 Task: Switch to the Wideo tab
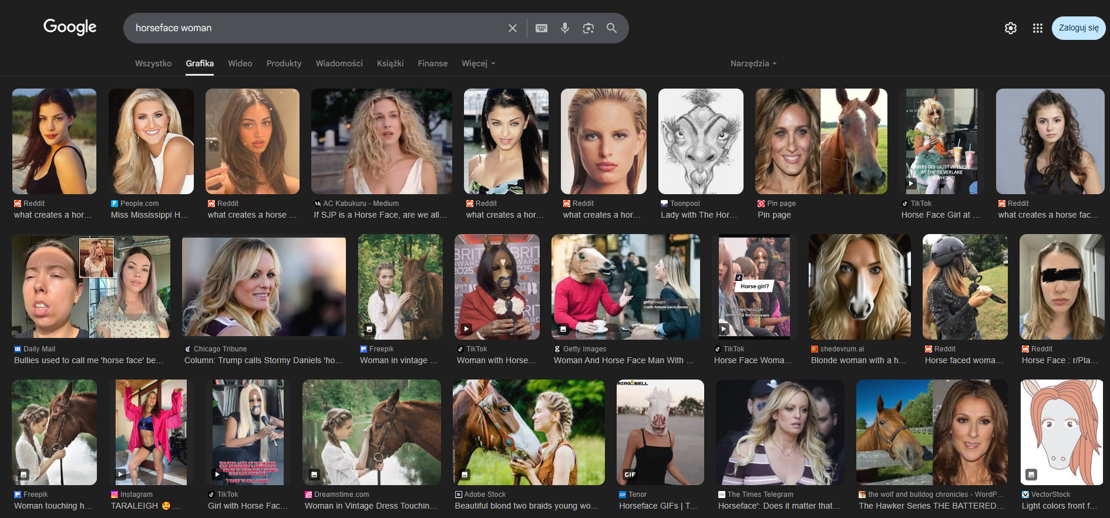tap(240, 63)
